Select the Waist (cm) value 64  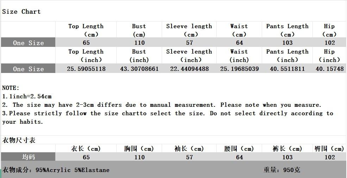click(239, 43)
